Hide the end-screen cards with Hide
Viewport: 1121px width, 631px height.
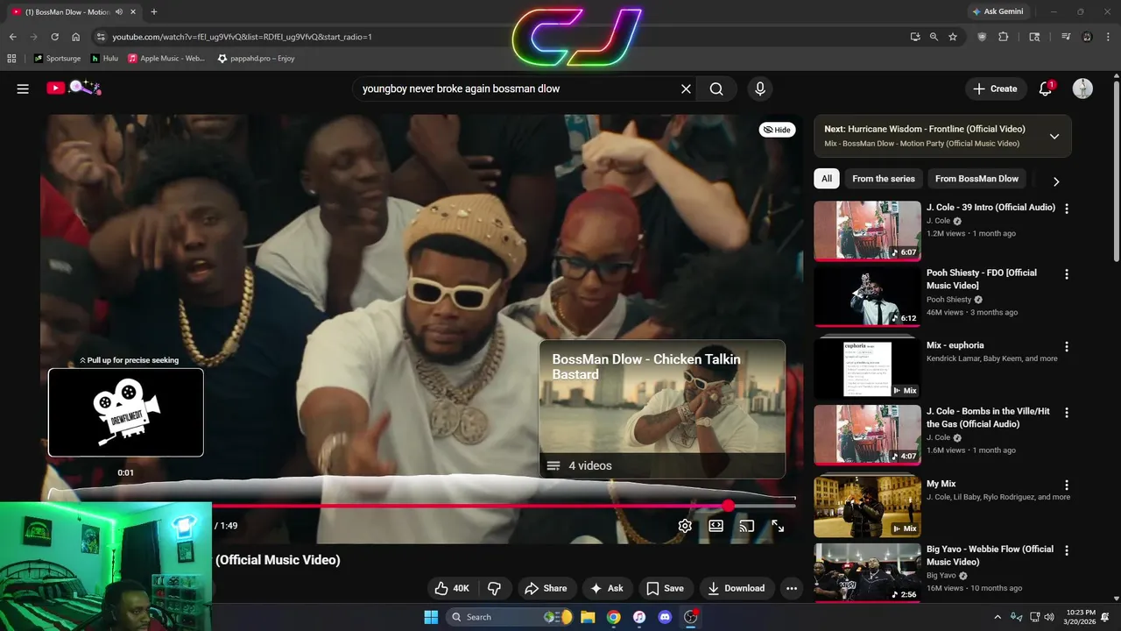click(777, 130)
